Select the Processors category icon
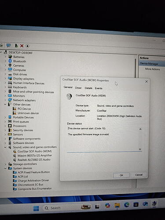The image size is (165, 220). 10,126
